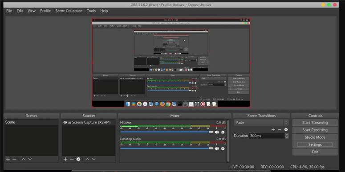Click the OBS preview canvas
345x172 pixels.
[x=171, y=63]
